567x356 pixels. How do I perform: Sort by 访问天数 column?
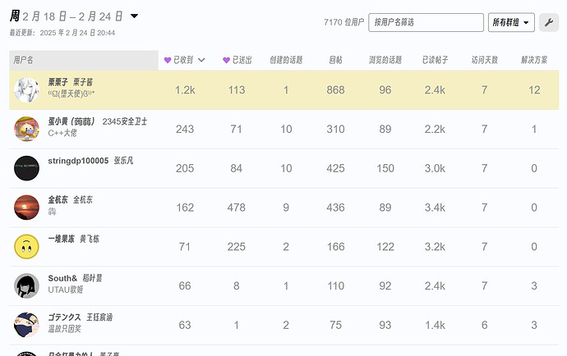[485, 60]
